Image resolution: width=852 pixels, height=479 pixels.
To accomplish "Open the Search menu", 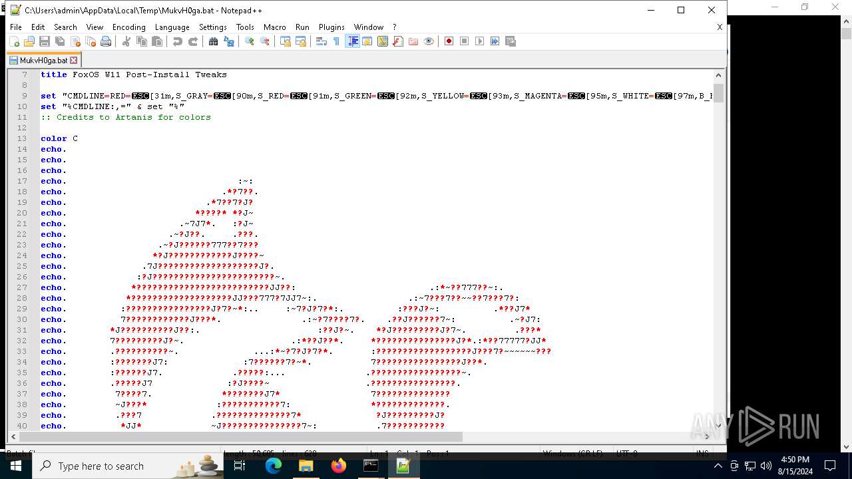I will tap(65, 27).
